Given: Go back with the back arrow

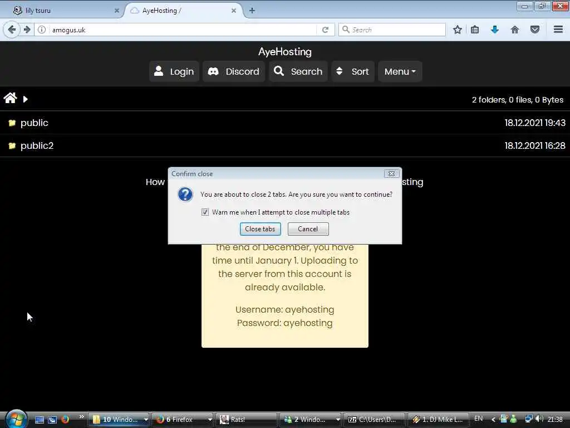Looking at the screenshot, I should coord(12,30).
